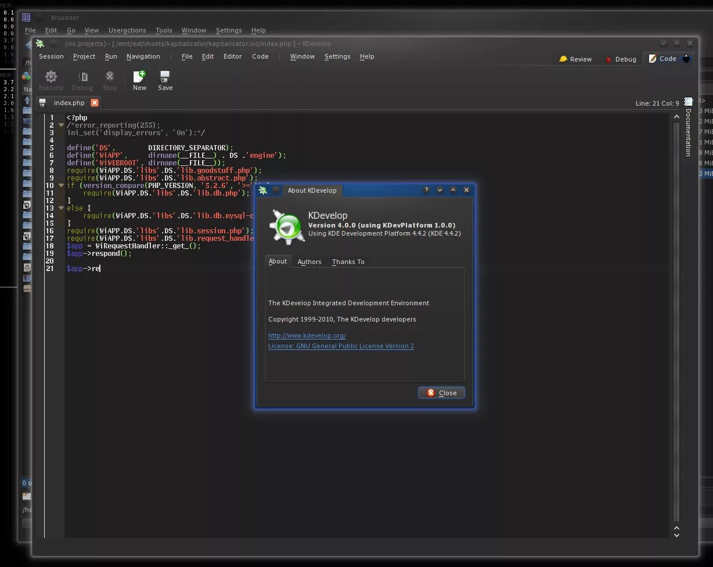This screenshot has width=713, height=567.
Task: Save the file with the floppy Save icon
Action: [165, 77]
